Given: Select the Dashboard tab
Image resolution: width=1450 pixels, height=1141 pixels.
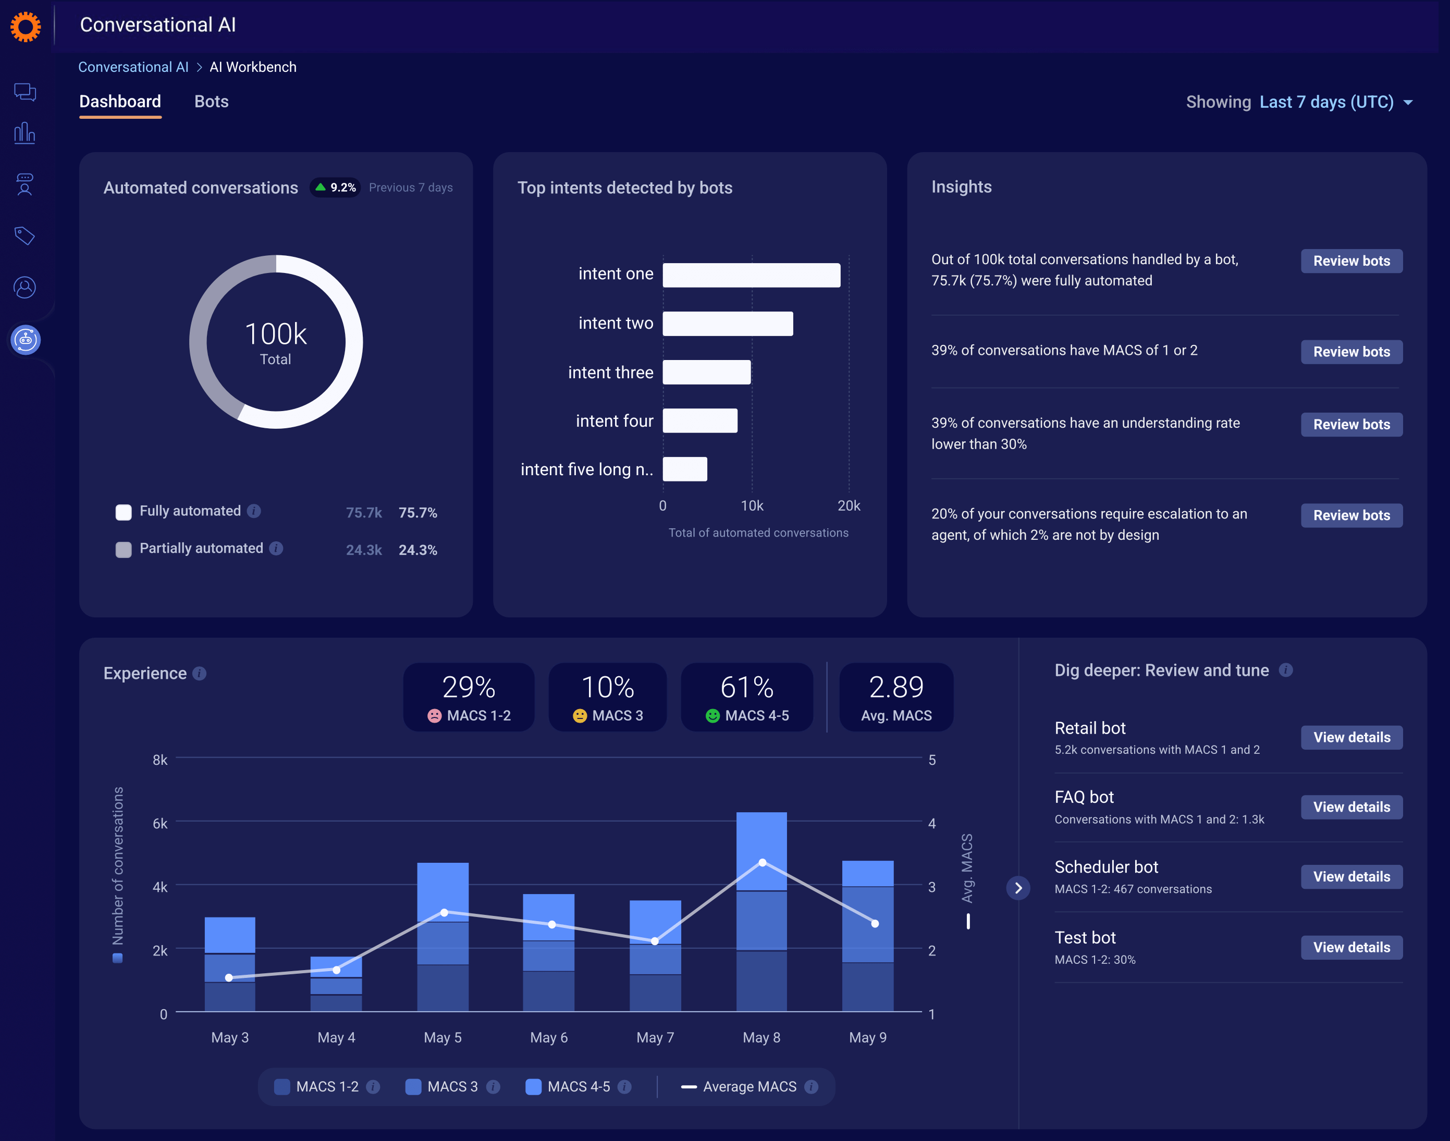Looking at the screenshot, I should [x=120, y=102].
